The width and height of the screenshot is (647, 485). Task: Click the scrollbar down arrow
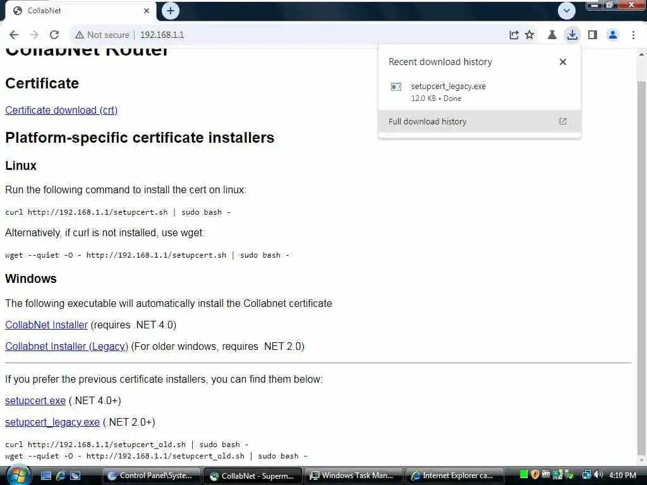pyautogui.click(x=642, y=460)
